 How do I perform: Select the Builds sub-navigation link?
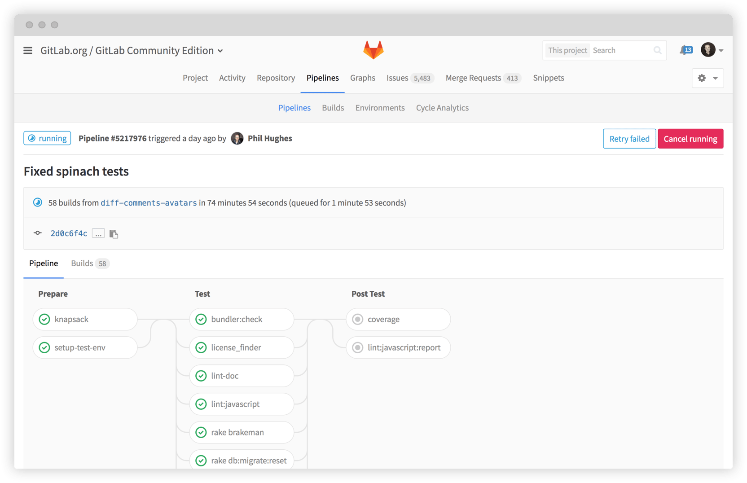tap(333, 108)
